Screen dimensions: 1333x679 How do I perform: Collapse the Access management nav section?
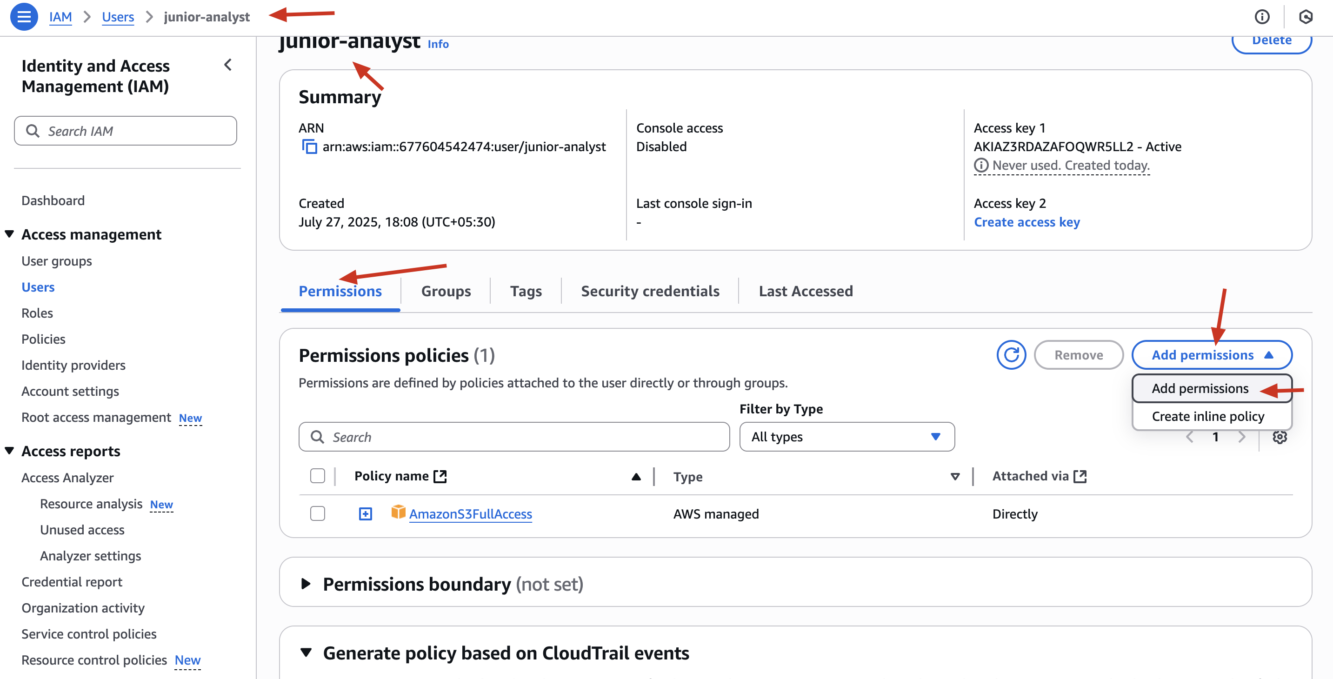tap(9, 234)
